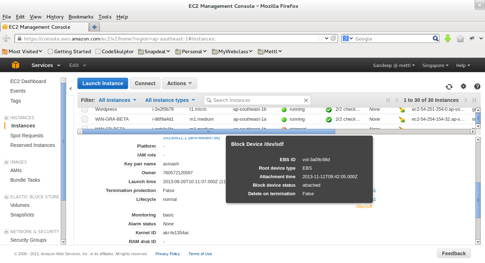Open the Actions dropdown
Screen dimensions: 485x263
179,83
